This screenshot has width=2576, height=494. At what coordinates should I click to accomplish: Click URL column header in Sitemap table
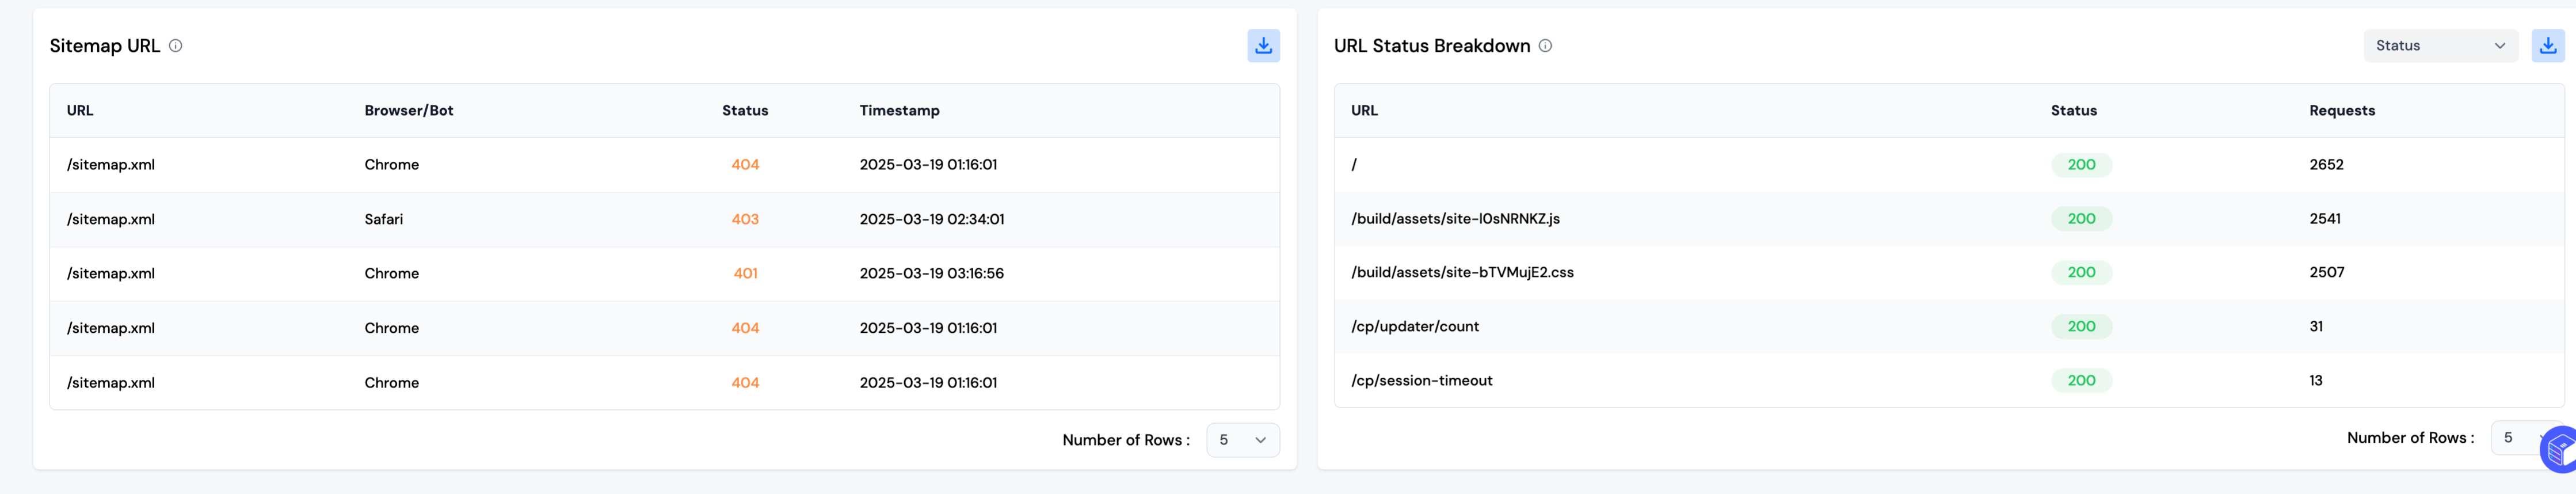(80, 111)
